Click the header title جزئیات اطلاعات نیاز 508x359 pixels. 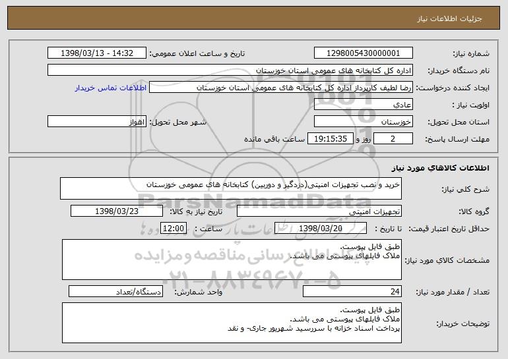pyautogui.click(x=449, y=18)
